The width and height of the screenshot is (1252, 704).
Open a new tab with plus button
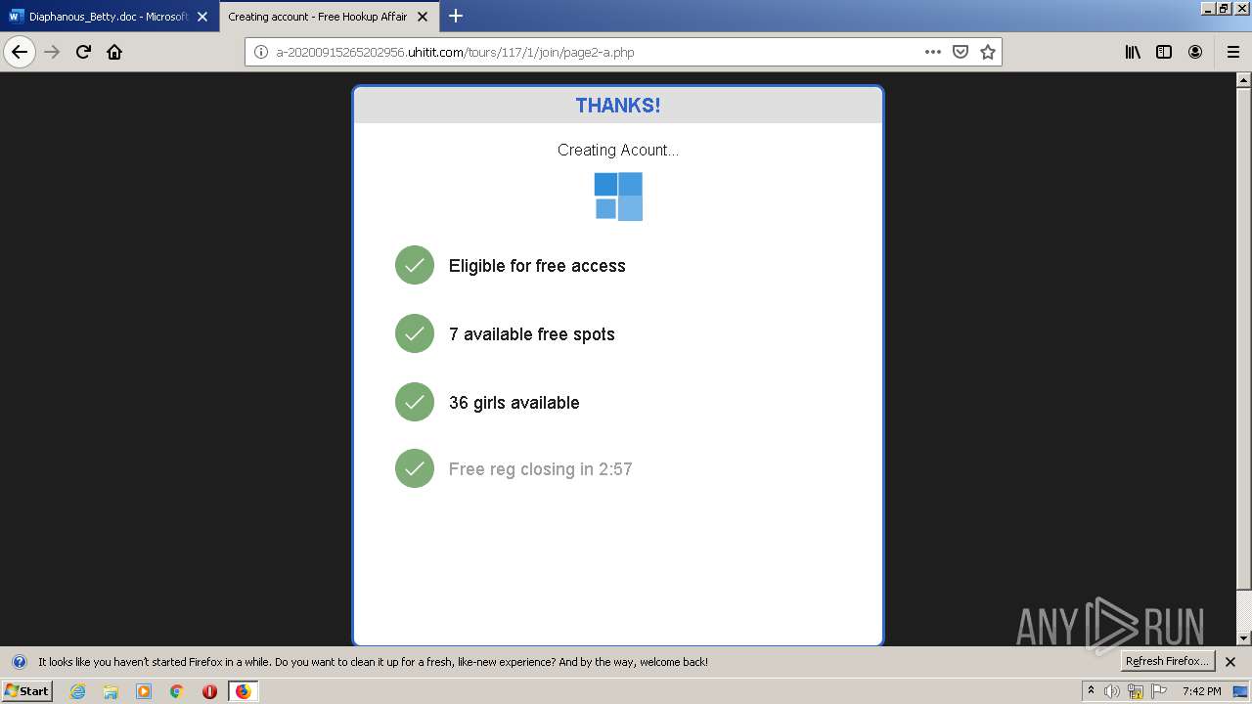[x=456, y=16]
